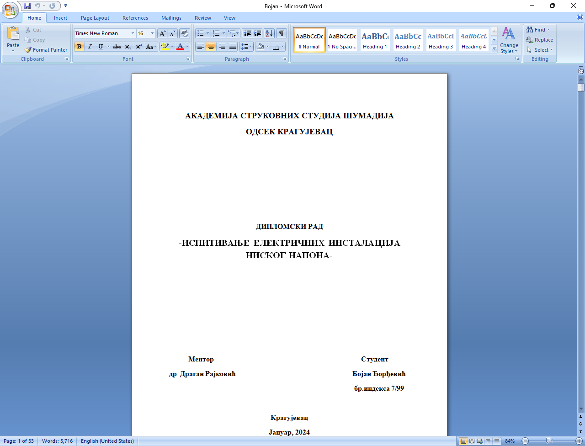Viewport: 585px width, 446px height.
Task: Click the zoom slider handle
Action: pos(548,441)
